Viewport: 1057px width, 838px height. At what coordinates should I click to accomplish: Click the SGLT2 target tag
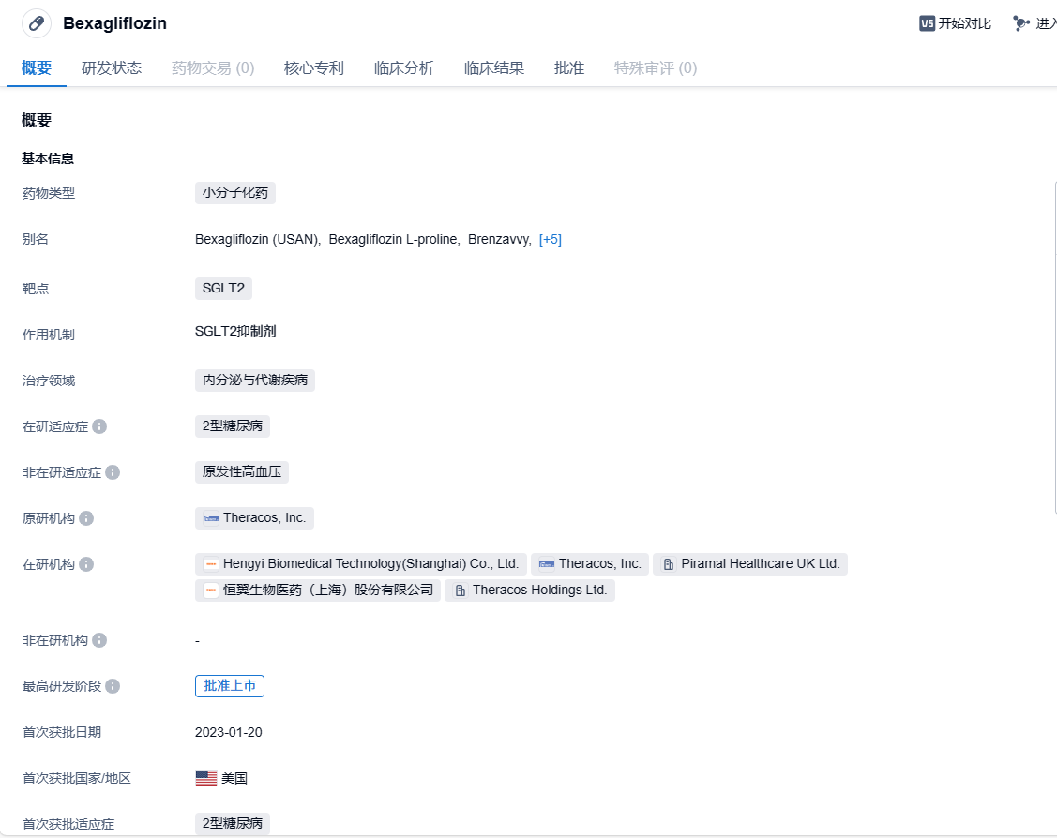pyautogui.click(x=223, y=288)
